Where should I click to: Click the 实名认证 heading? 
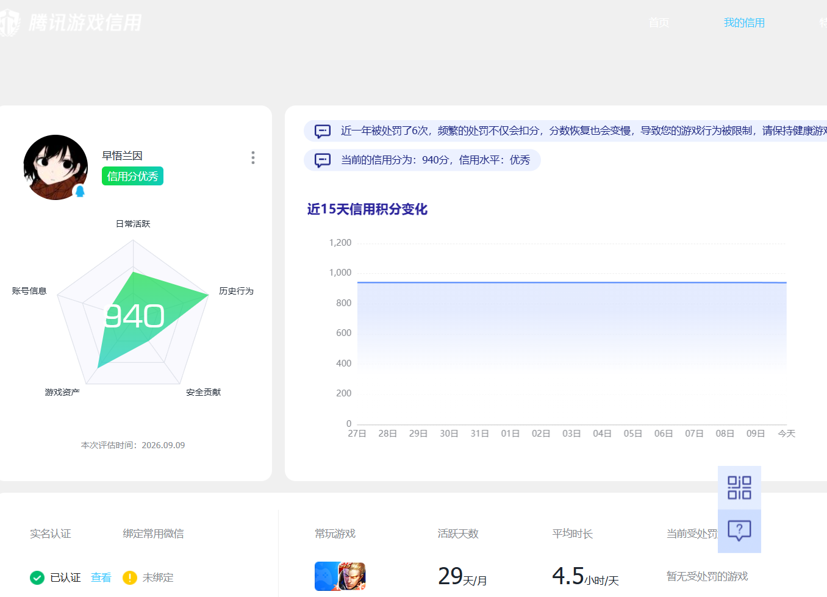click(51, 534)
